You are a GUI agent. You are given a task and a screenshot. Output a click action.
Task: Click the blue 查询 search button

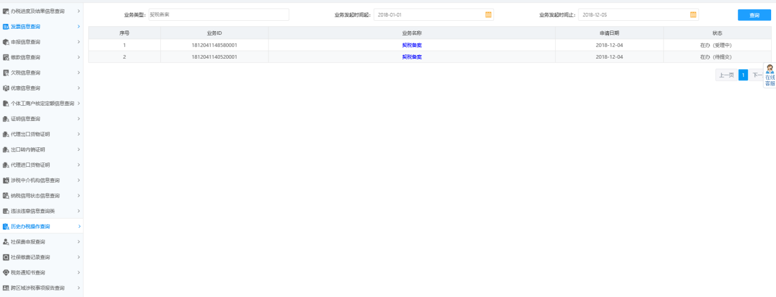point(754,15)
